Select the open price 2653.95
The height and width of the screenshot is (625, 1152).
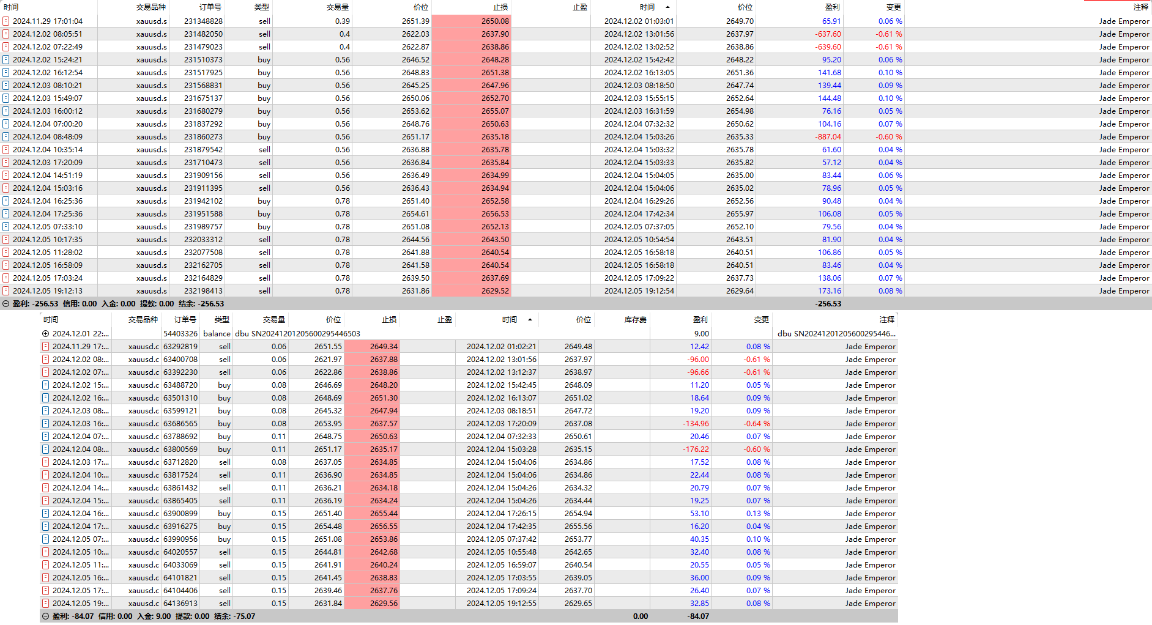[329, 423]
